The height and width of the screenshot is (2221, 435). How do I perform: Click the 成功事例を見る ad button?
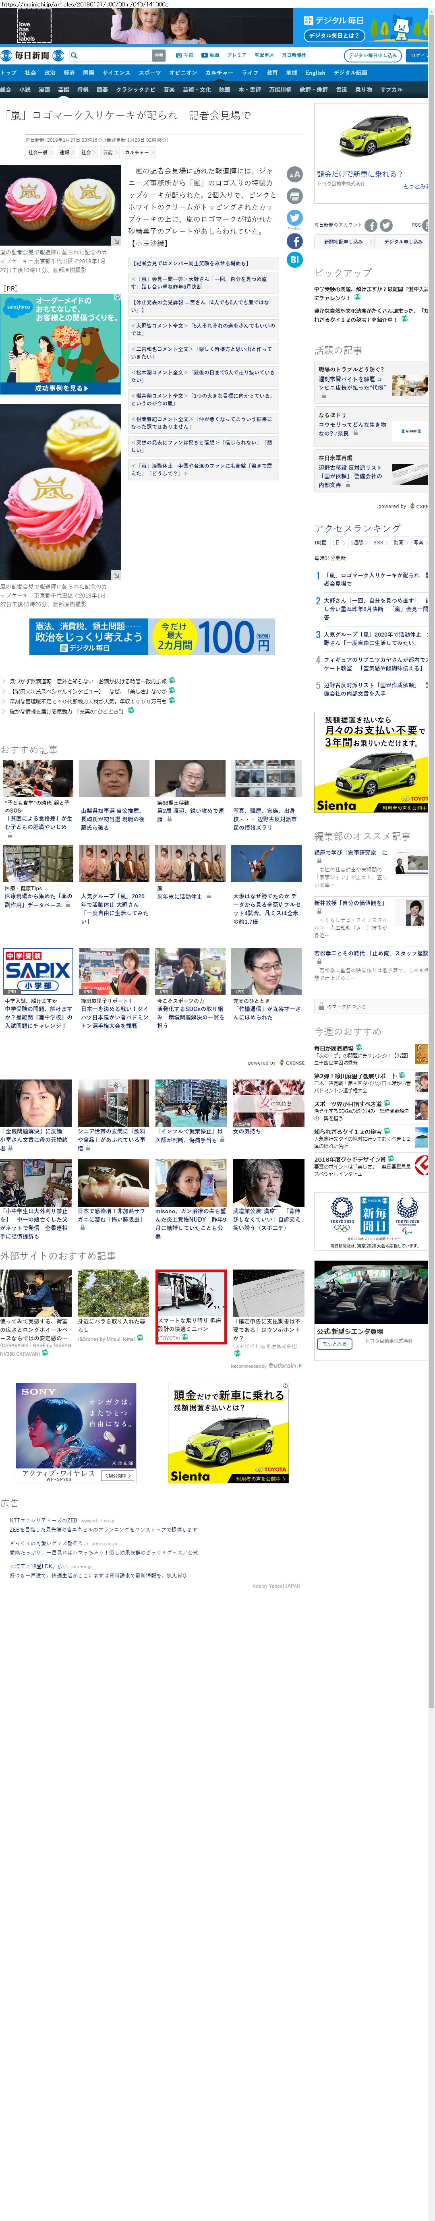[x=60, y=389]
